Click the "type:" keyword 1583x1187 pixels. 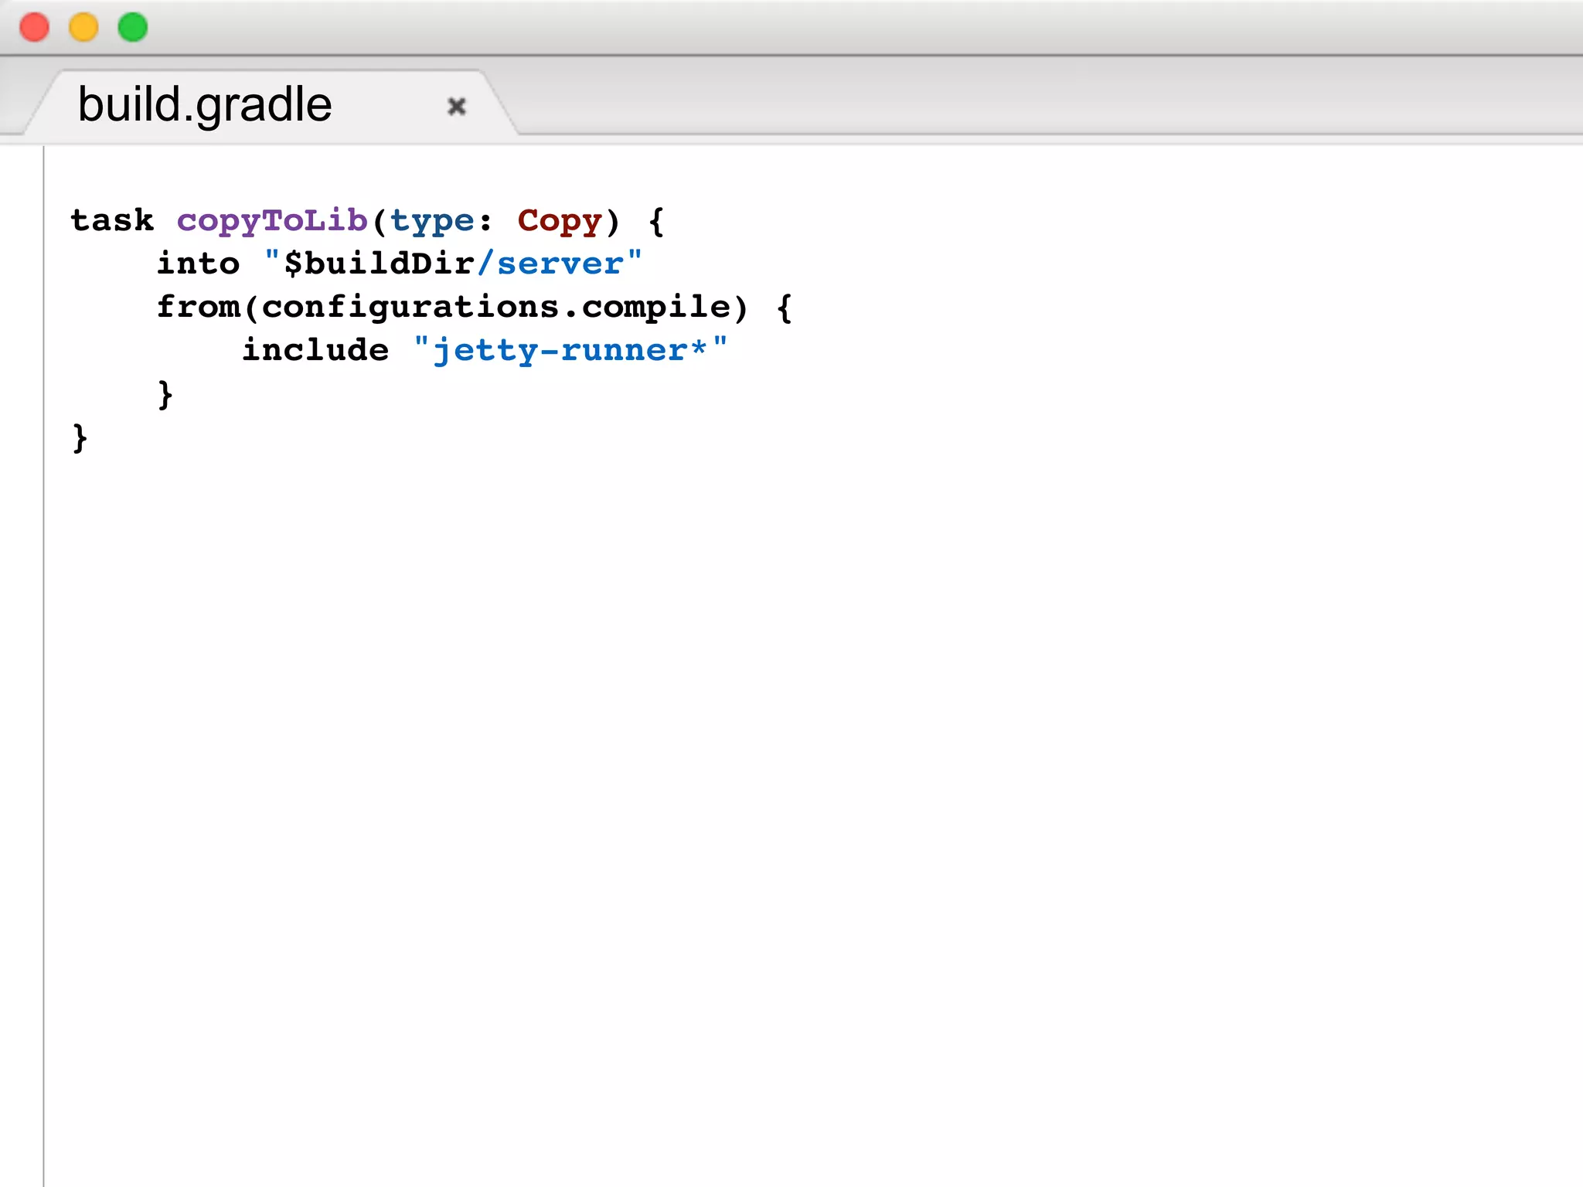click(x=441, y=222)
